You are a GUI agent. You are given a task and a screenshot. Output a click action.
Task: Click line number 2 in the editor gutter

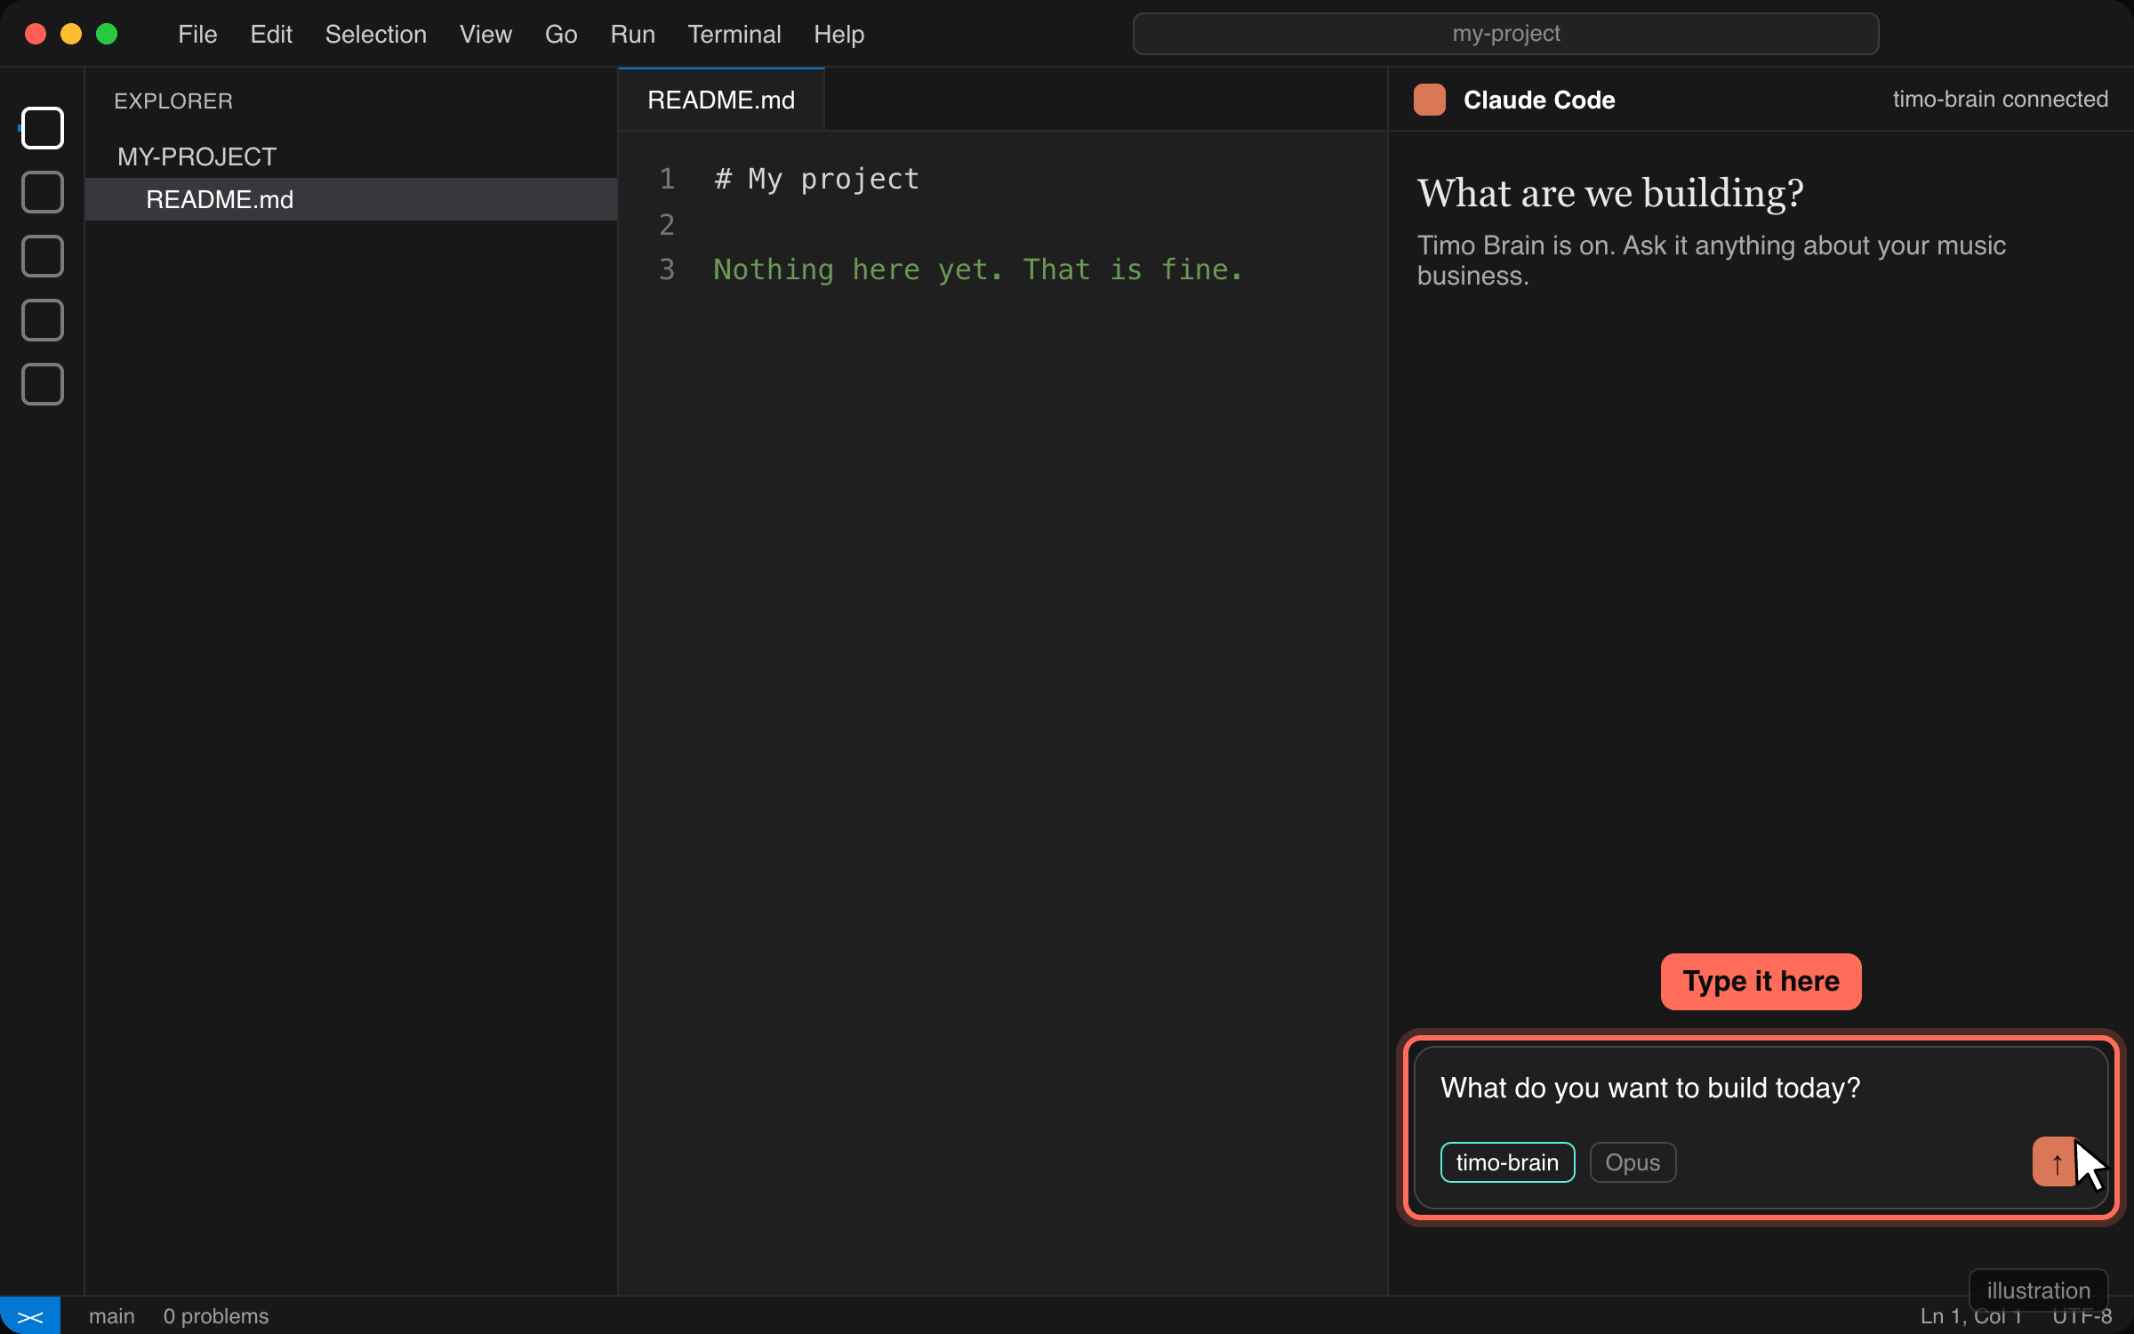[x=667, y=224]
